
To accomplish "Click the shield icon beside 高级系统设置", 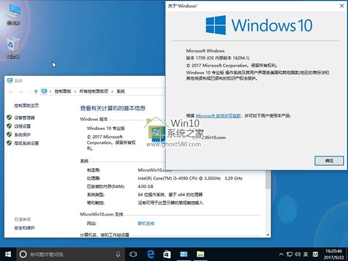I will 9,143.
